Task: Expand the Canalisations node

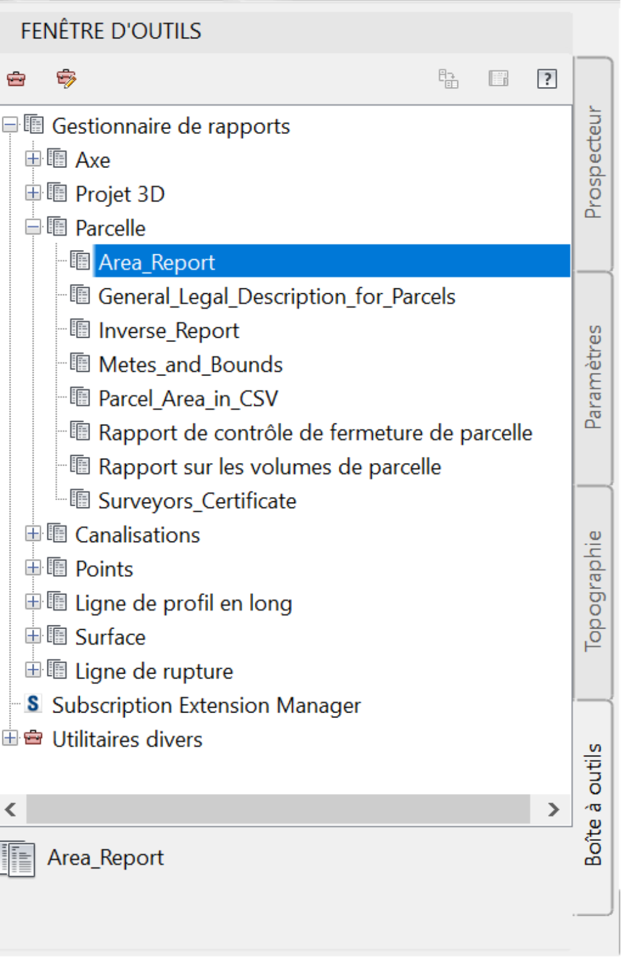Action: tap(33, 533)
